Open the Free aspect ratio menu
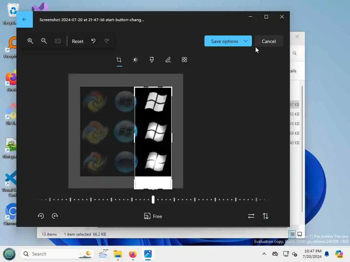The width and height of the screenshot is (350, 262). pos(153,216)
